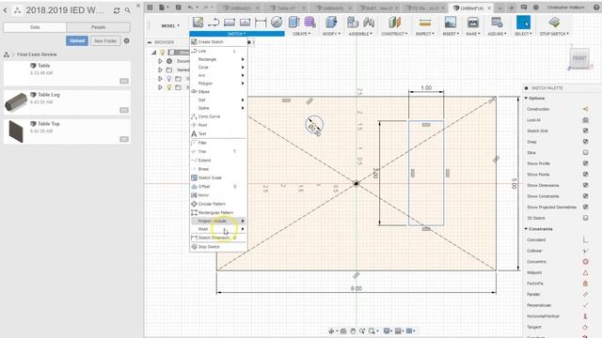Screen dimensions: 602x338
Task: Click the Add-Ins scripts icon
Action: click(x=497, y=23)
